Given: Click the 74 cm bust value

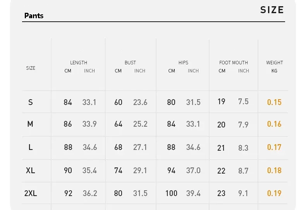Looking at the screenshot, I should [x=118, y=170].
